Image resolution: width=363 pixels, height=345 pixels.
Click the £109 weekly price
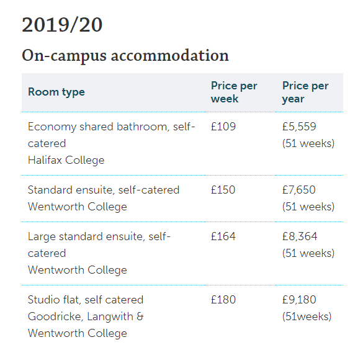[223, 127]
